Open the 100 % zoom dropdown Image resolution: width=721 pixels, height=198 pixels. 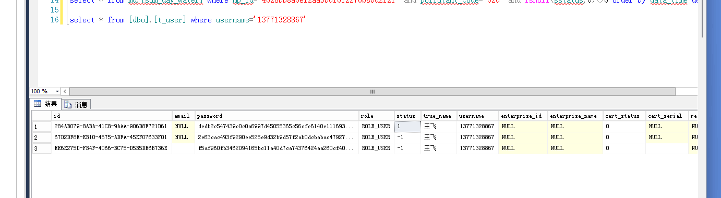pos(57,92)
